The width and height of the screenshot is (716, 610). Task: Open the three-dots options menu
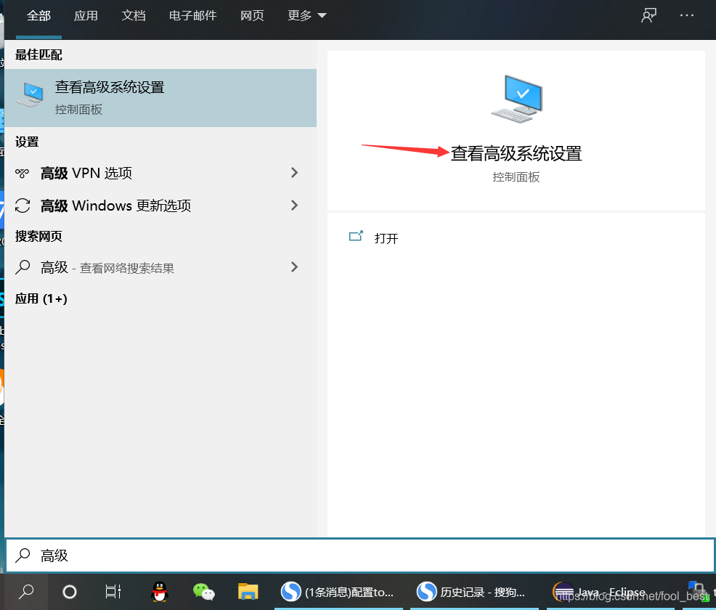click(686, 15)
